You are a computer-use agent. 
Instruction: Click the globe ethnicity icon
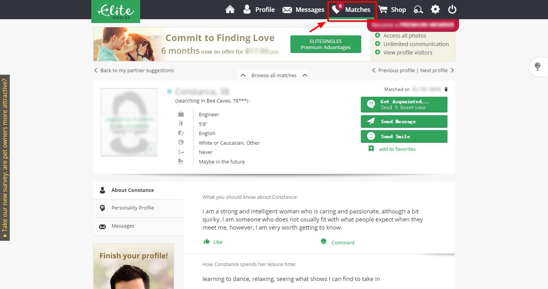pyautogui.click(x=181, y=142)
